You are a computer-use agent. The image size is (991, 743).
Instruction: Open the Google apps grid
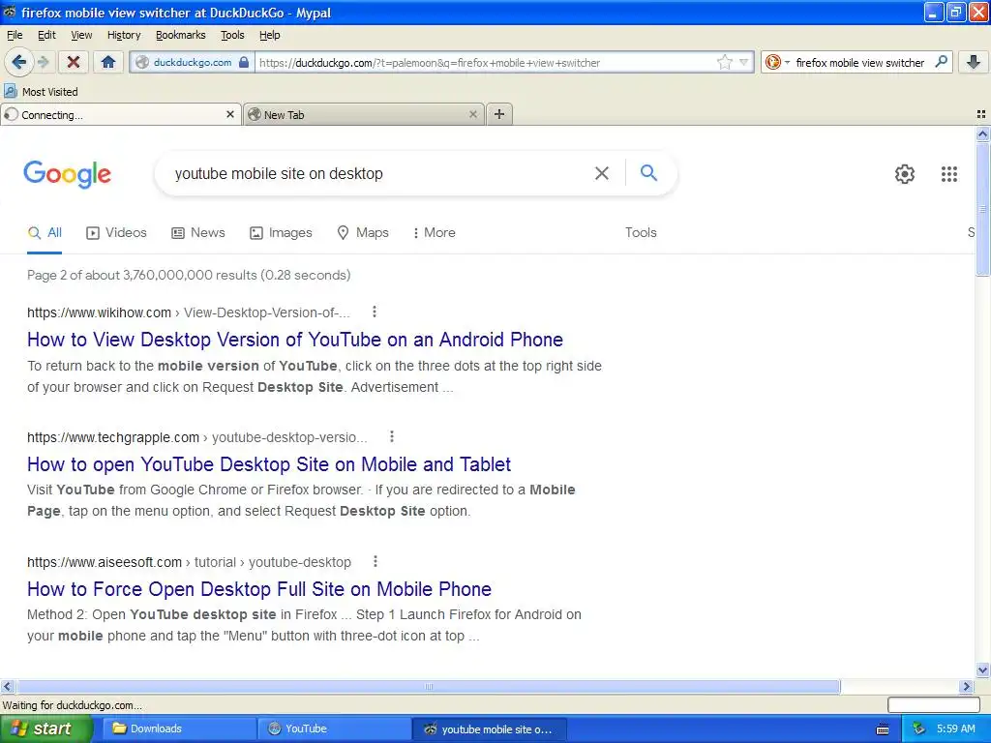pos(948,174)
